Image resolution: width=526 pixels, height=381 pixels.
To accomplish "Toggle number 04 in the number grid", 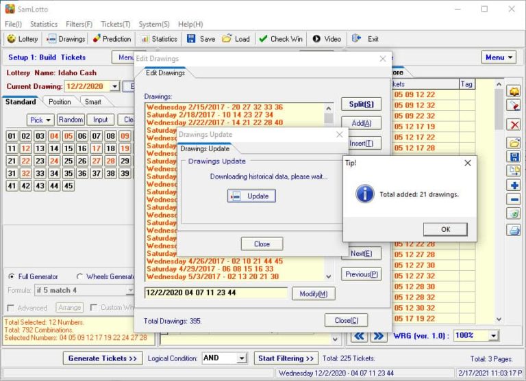I will 54,136.
